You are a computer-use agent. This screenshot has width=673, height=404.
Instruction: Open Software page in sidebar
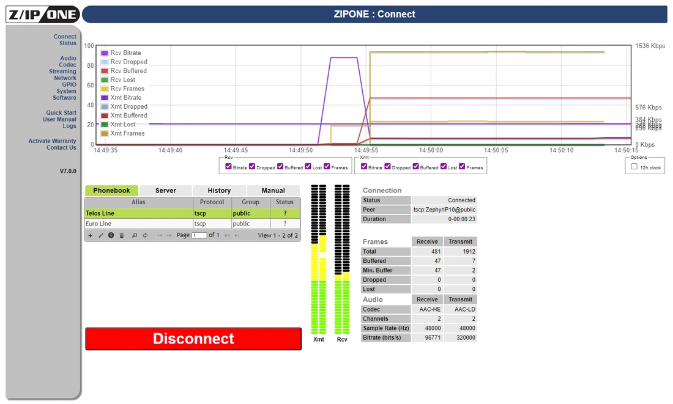coord(65,98)
